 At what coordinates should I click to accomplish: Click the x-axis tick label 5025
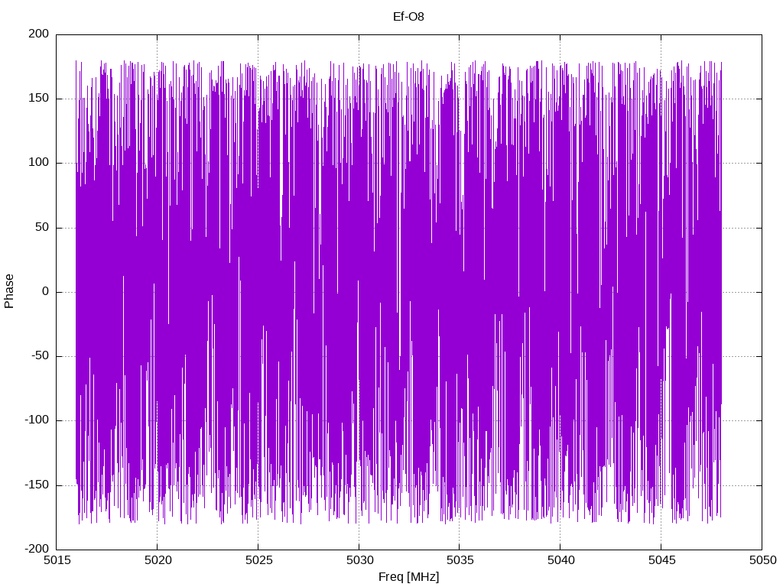pos(258,560)
